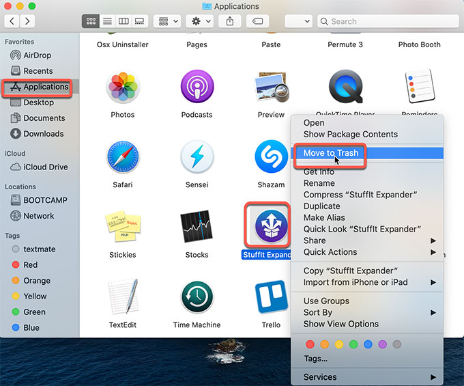Click into the Search field
Image resolution: width=464 pixels, height=386 pixels.
coord(388,21)
